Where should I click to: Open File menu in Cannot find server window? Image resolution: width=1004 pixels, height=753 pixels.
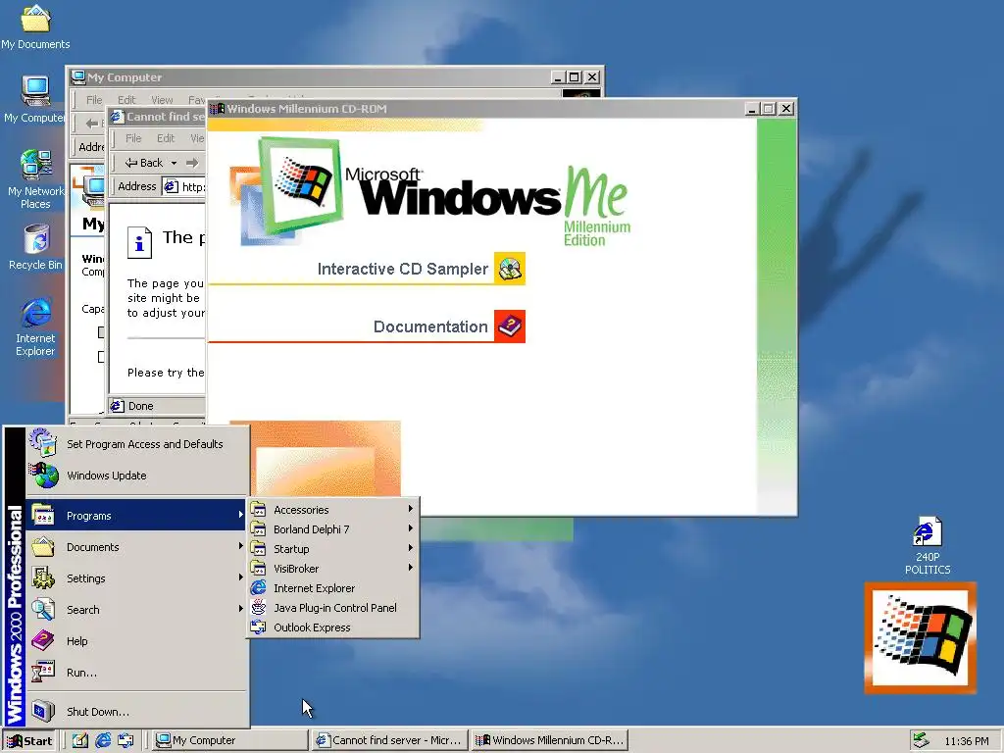coord(133,138)
